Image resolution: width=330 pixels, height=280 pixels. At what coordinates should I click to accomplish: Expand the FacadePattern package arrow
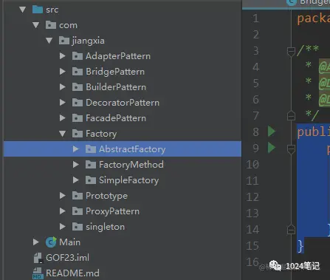pyautogui.click(x=63, y=118)
